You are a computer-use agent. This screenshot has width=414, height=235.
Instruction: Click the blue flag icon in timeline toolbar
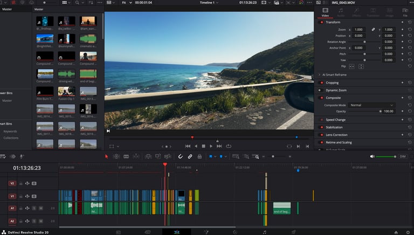(x=210, y=156)
